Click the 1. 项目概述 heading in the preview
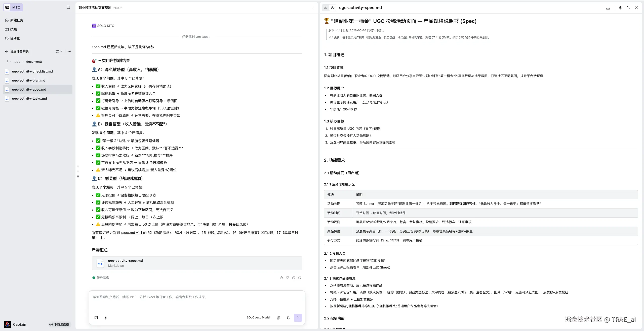Image resolution: width=644 pixels, height=331 pixels. pos(334,55)
